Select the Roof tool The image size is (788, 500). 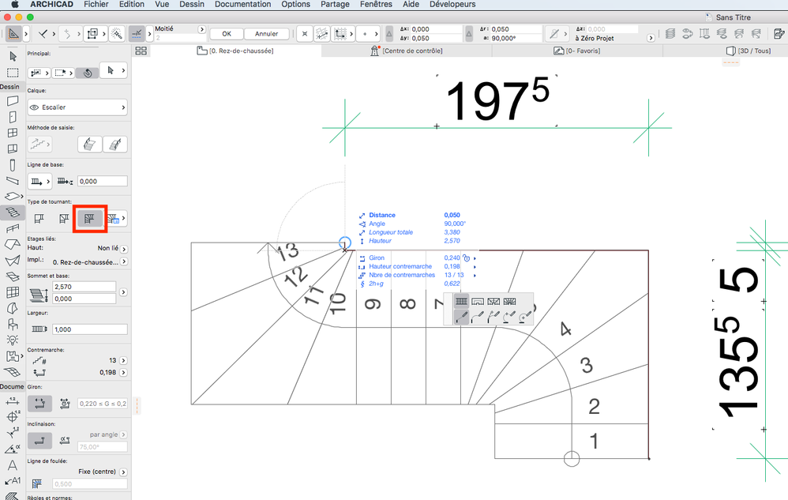[x=13, y=245]
